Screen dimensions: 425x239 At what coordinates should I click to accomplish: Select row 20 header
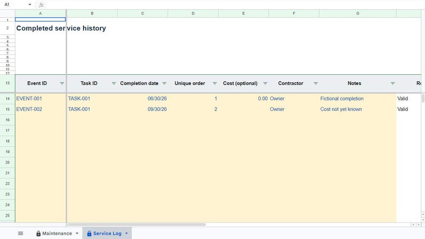tap(7, 163)
